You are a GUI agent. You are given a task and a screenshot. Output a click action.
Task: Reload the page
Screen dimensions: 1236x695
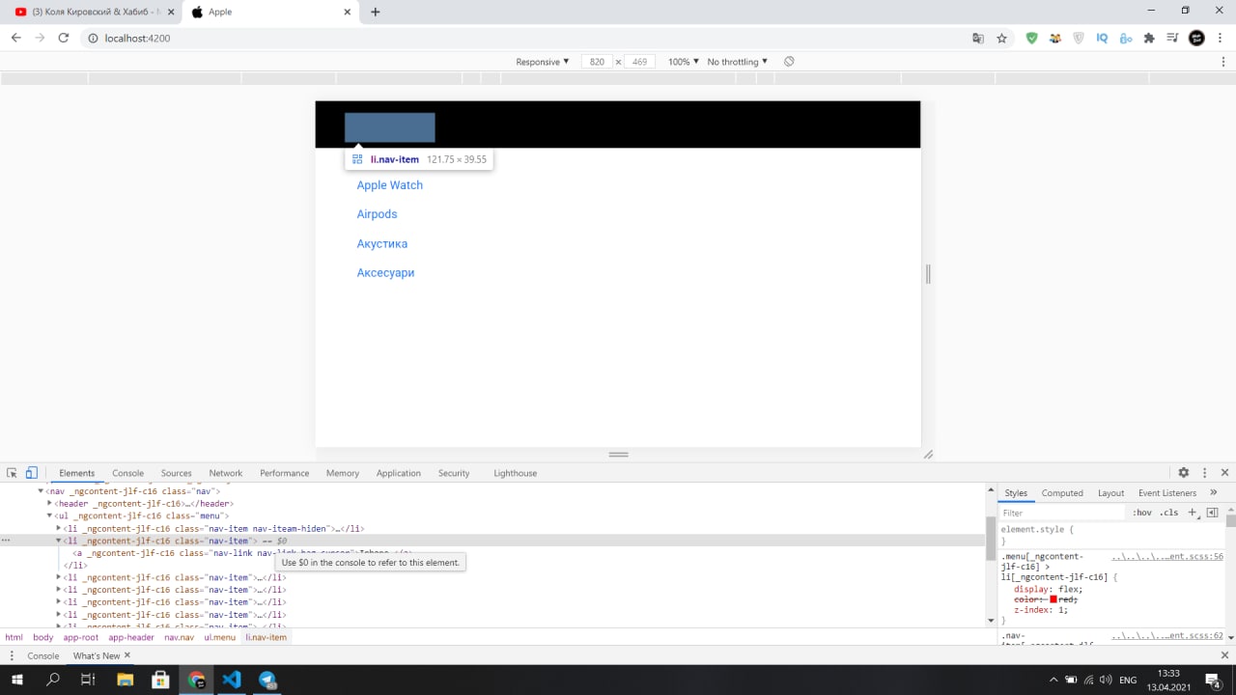[64, 39]
